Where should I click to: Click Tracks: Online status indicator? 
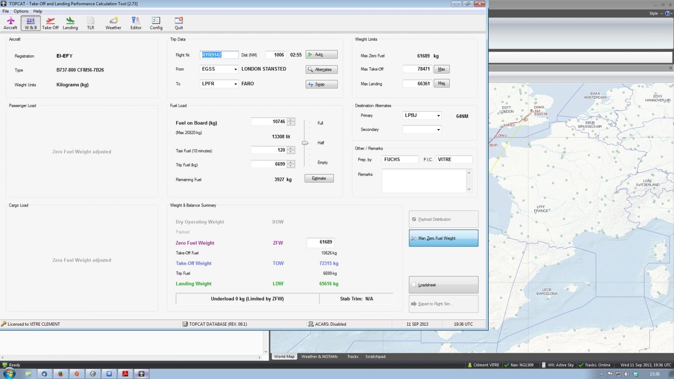pos(595,365)
